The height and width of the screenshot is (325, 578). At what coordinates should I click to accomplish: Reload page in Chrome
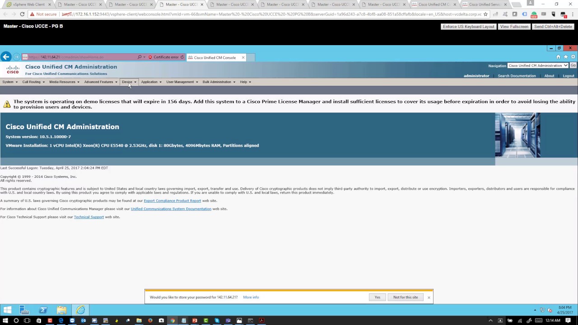pyautogui.click(x=22, y=14)
